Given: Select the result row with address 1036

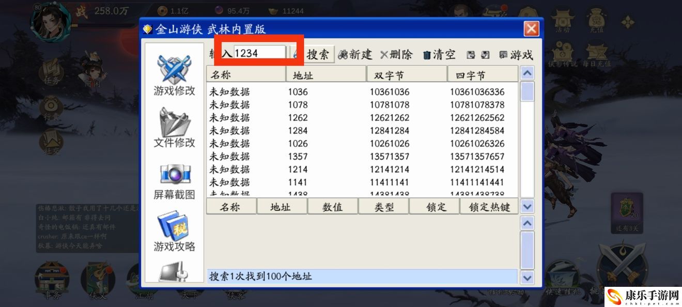Looking at the screenshot, I should 362,92.
